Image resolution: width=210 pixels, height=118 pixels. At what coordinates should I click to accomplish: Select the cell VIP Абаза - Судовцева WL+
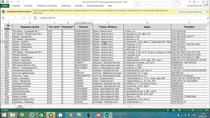click(x=30, y=31)
